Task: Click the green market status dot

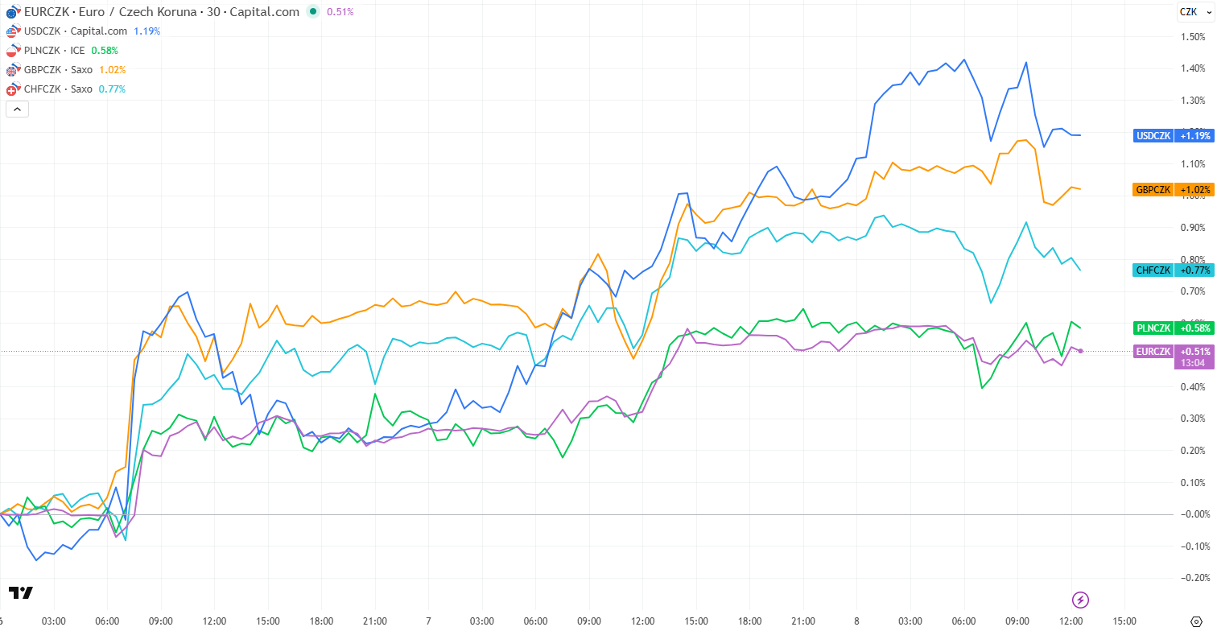Action: 313,12
